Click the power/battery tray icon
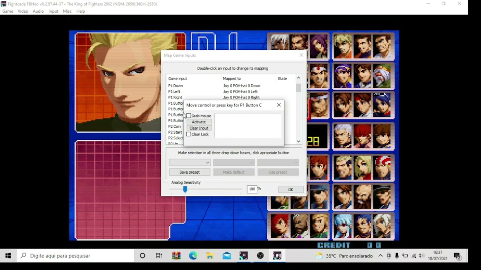Image resolution: width=481 pixels, height=270 pixels. point(405,256)
